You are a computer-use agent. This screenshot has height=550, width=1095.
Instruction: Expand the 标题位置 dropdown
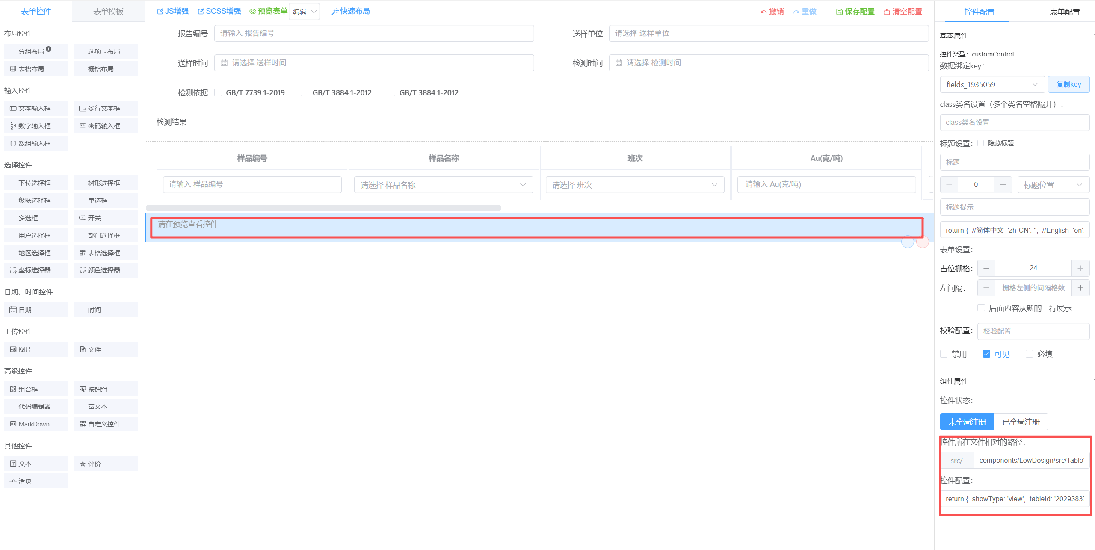(1052, 185)
